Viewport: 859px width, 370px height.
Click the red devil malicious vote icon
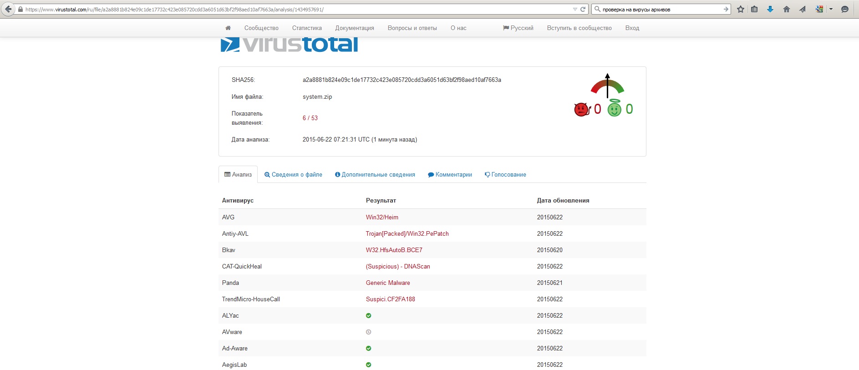[x=582, y=109]
